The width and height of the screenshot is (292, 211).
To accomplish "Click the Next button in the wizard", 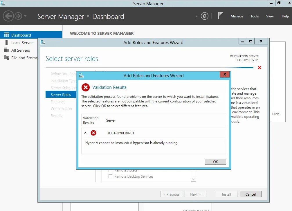I will tap(195, 194).
